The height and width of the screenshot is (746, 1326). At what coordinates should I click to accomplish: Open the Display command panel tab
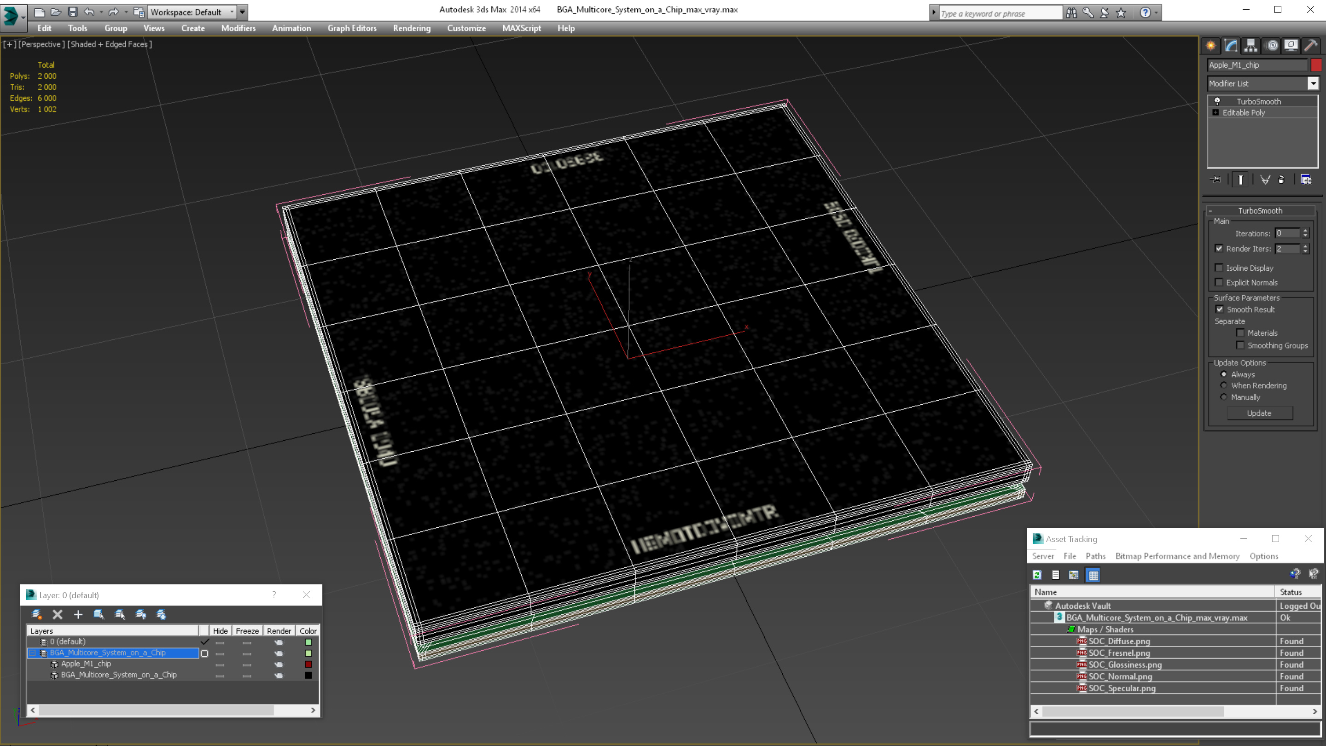[1291, 46]
